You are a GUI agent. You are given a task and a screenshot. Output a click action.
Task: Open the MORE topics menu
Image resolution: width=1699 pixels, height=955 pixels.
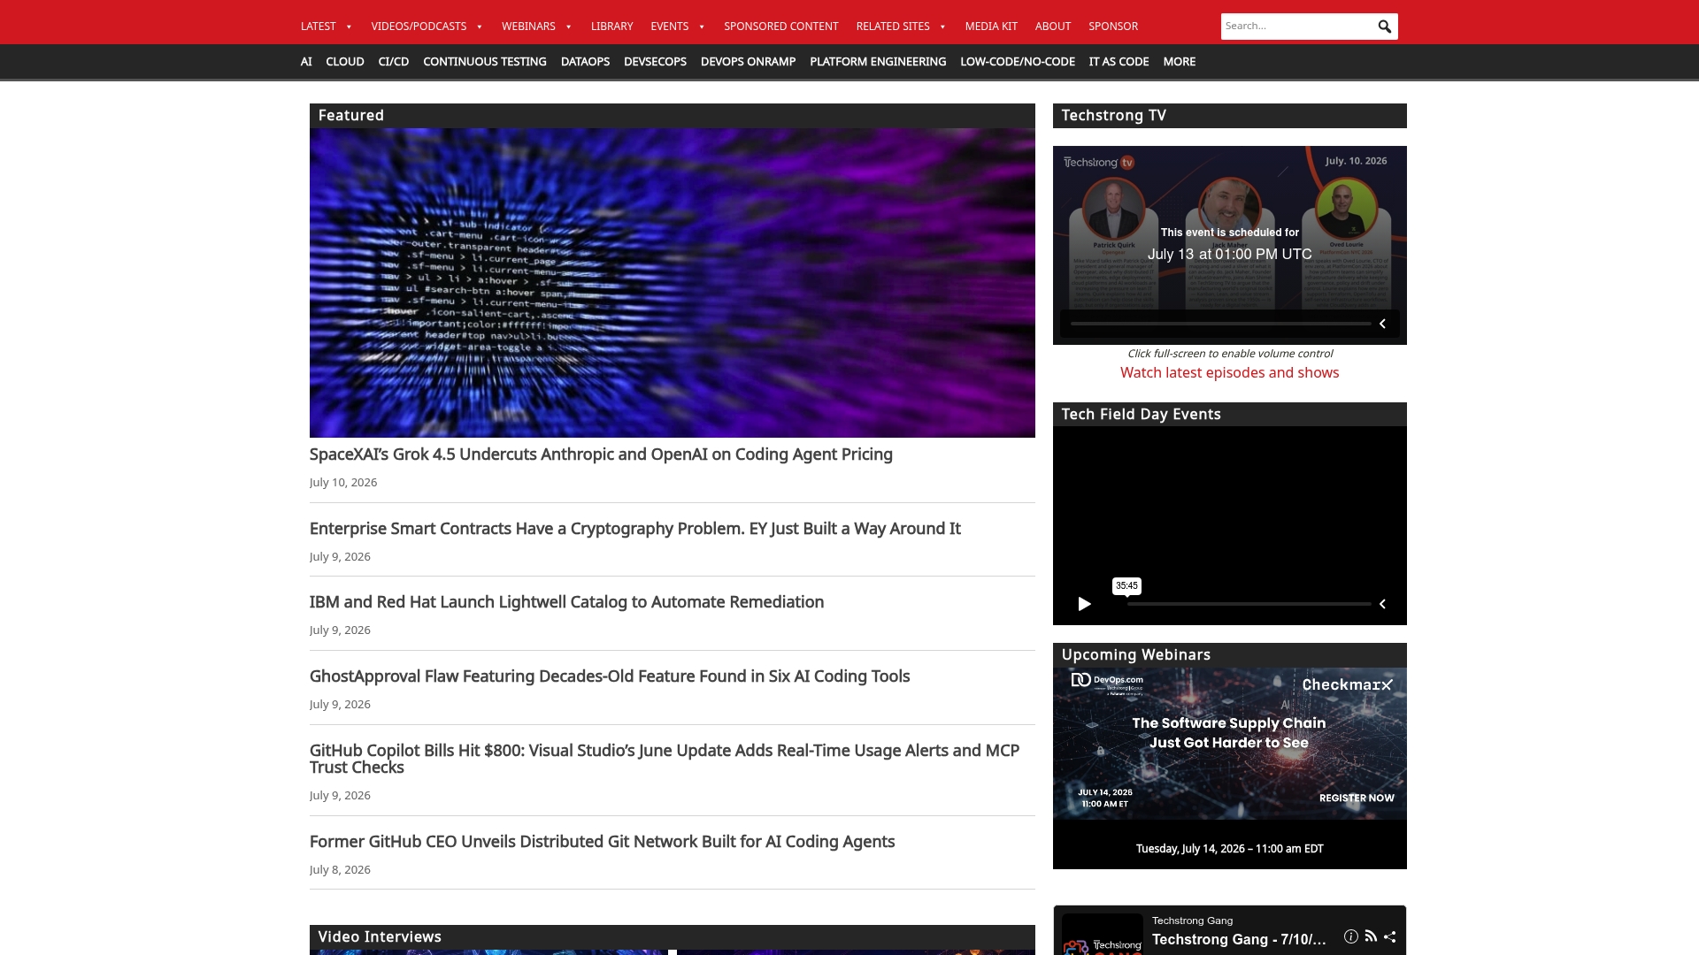(x=1179, y=62)
